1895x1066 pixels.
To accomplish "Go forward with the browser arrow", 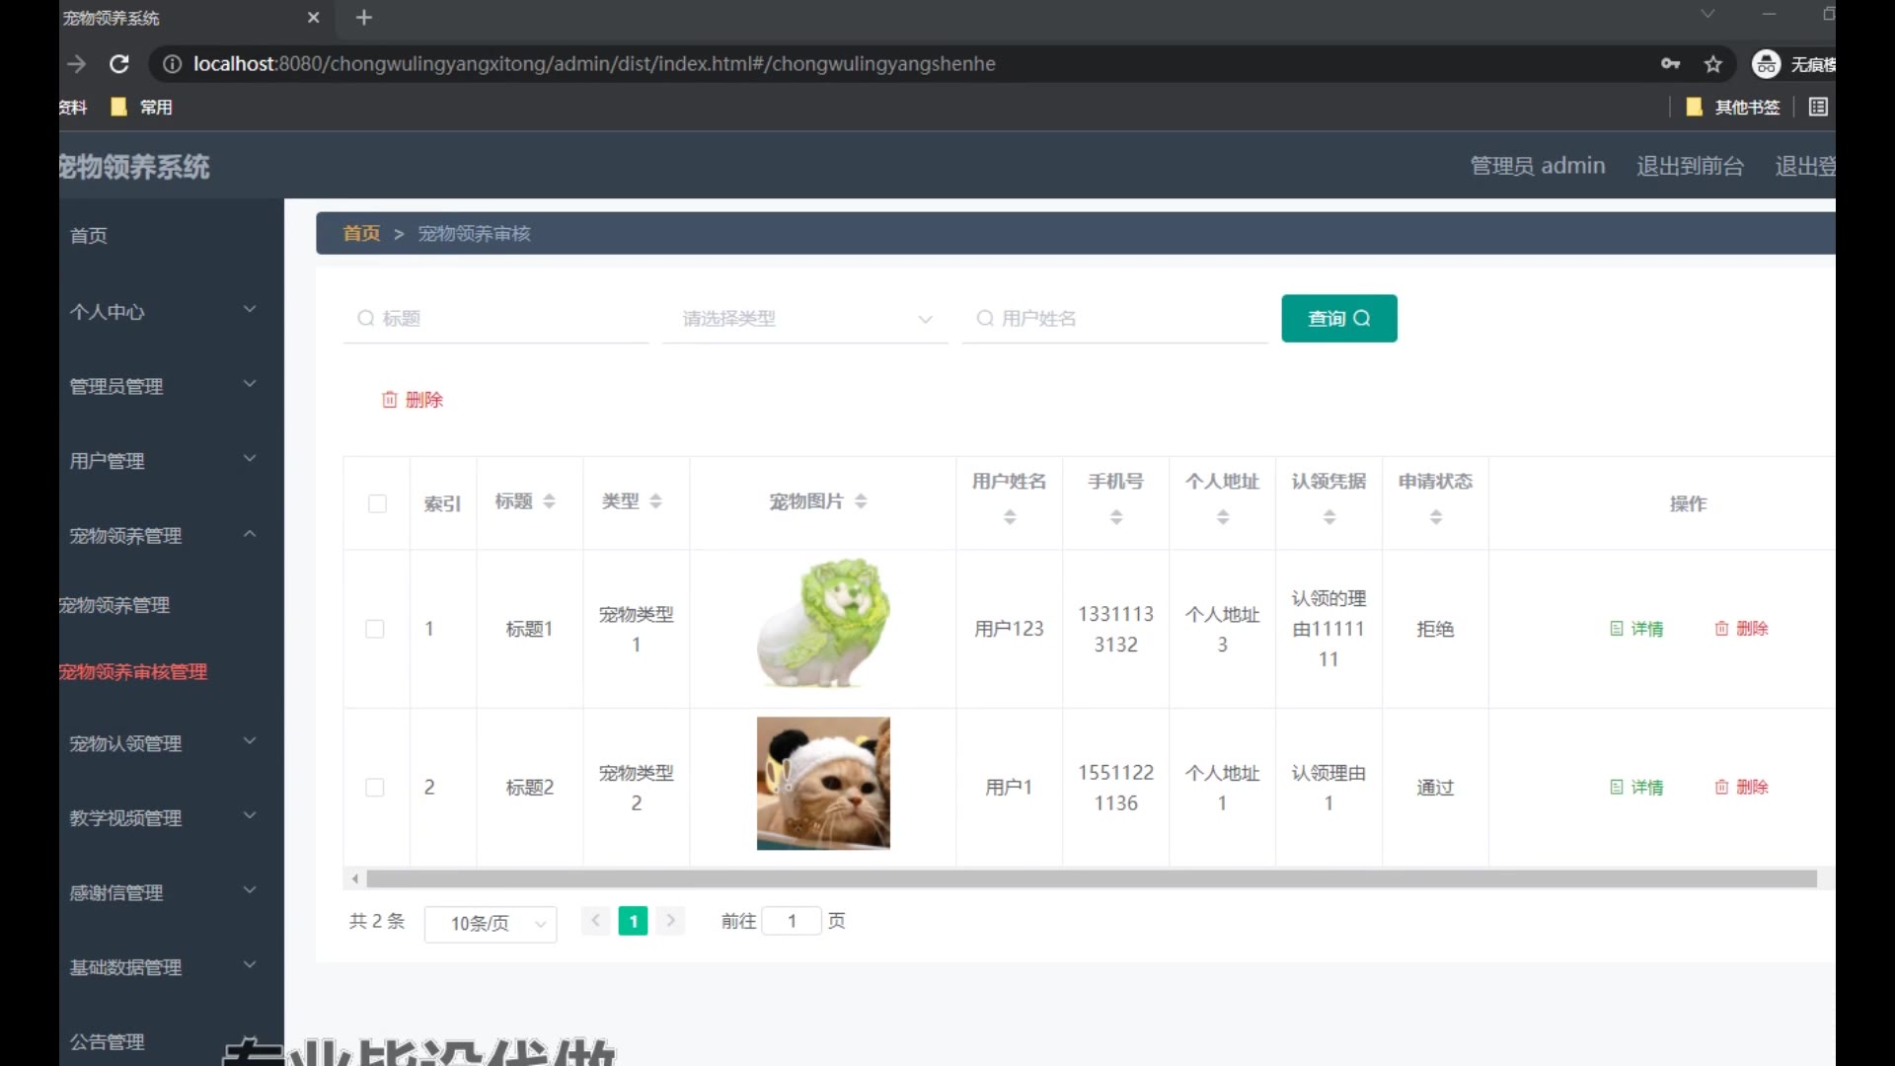I will [77, 64].
